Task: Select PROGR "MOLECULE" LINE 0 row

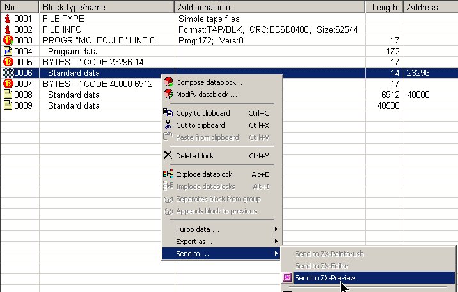Action: 99,40
